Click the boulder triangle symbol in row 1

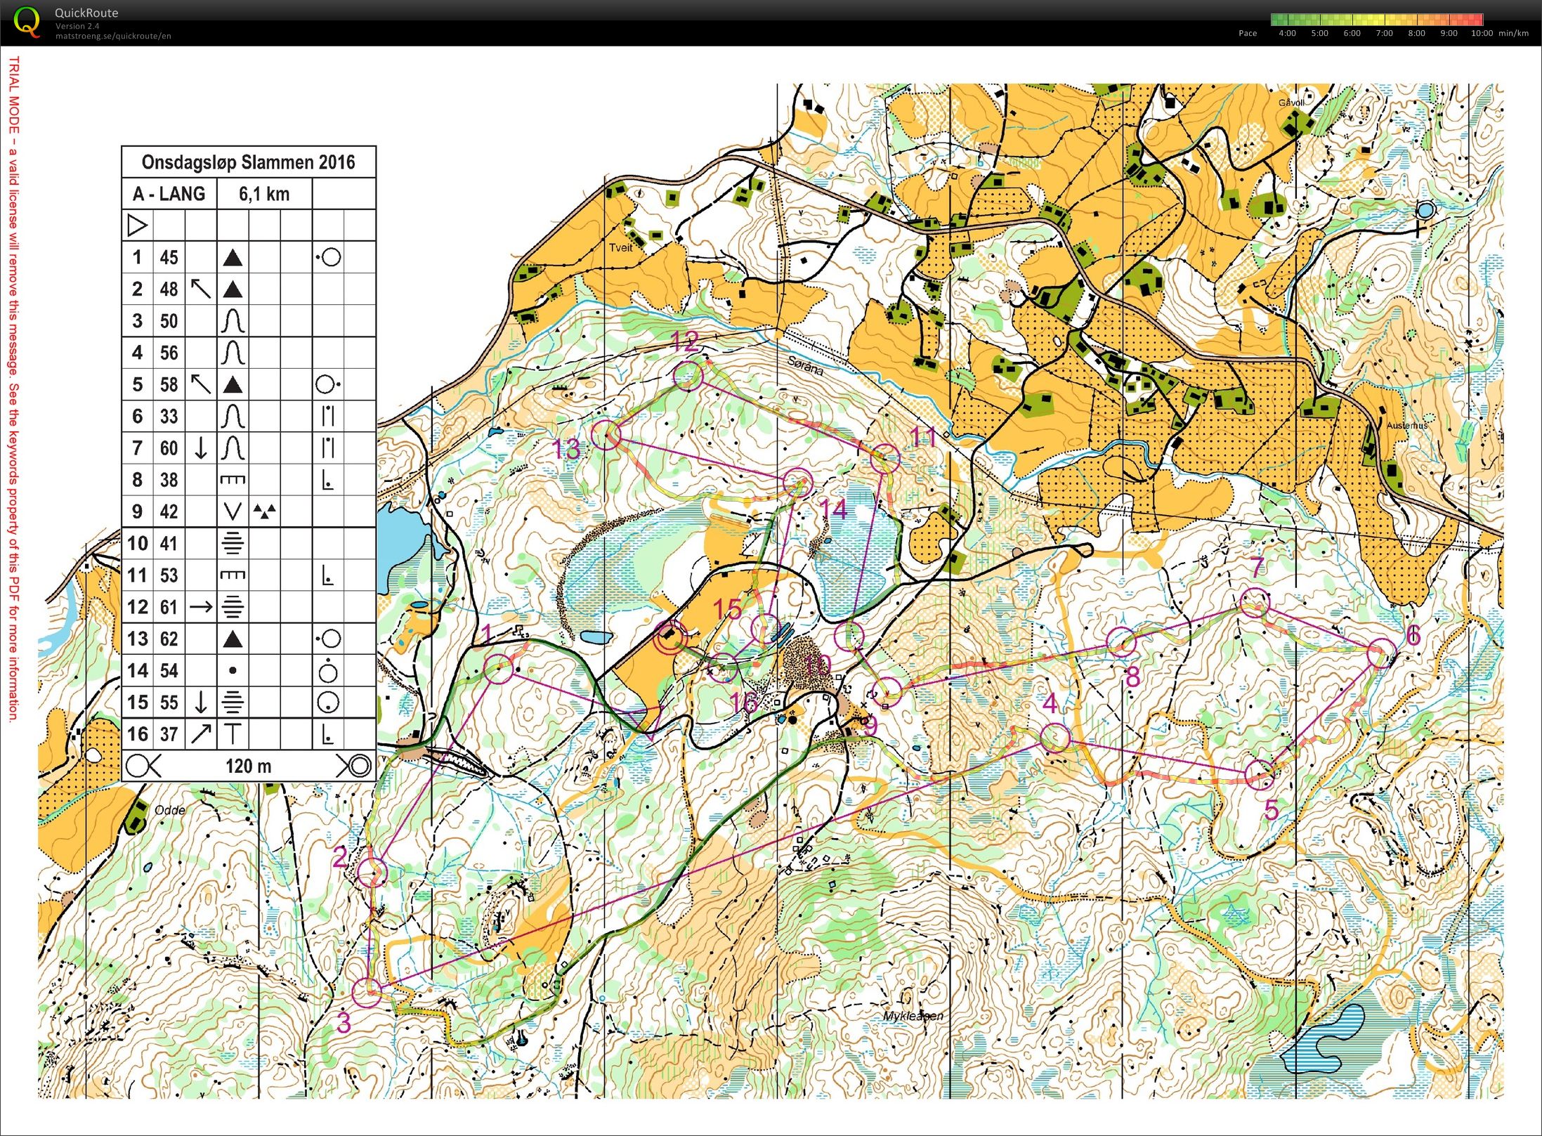[x=233, y=258]
